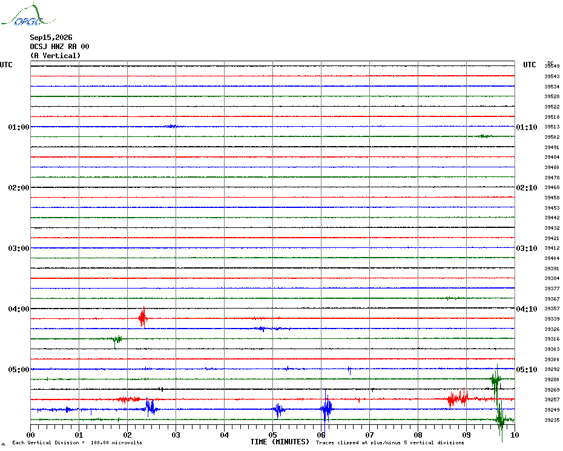Image resolution: width=563 pixels, height=451 pixels.
Task: Click the OFGC logo
Action: click(28, 15)
